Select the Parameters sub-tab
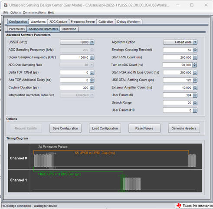The image size is (213, 209). (x=17, y=29)
